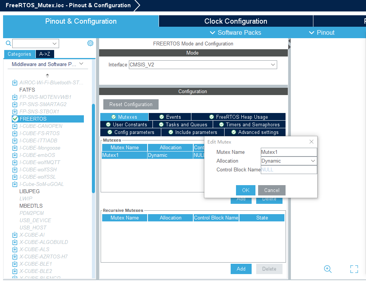The image size is (366, 284).
Task: Click download icon beside X-CUBE-AZRTOS-H7
Action: click(x=15, y=257)
